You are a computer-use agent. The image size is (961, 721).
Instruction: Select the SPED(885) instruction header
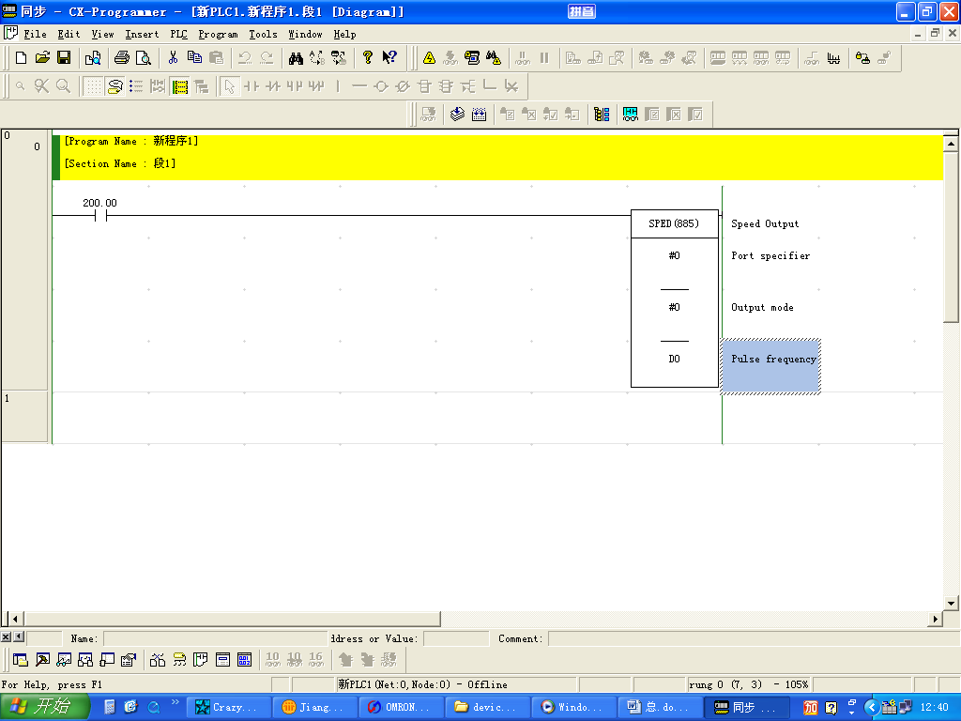click(x=674, y=223)
